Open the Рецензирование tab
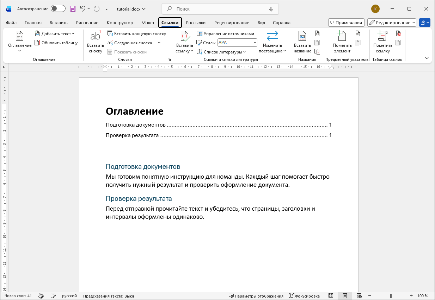Viewport: 435px width, 300px height. pyautogui.click(x=232, y=23)
